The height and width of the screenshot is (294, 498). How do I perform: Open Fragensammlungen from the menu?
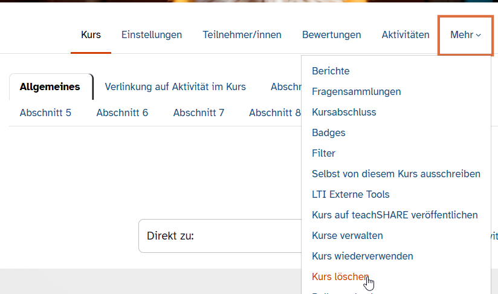(356, 92)
